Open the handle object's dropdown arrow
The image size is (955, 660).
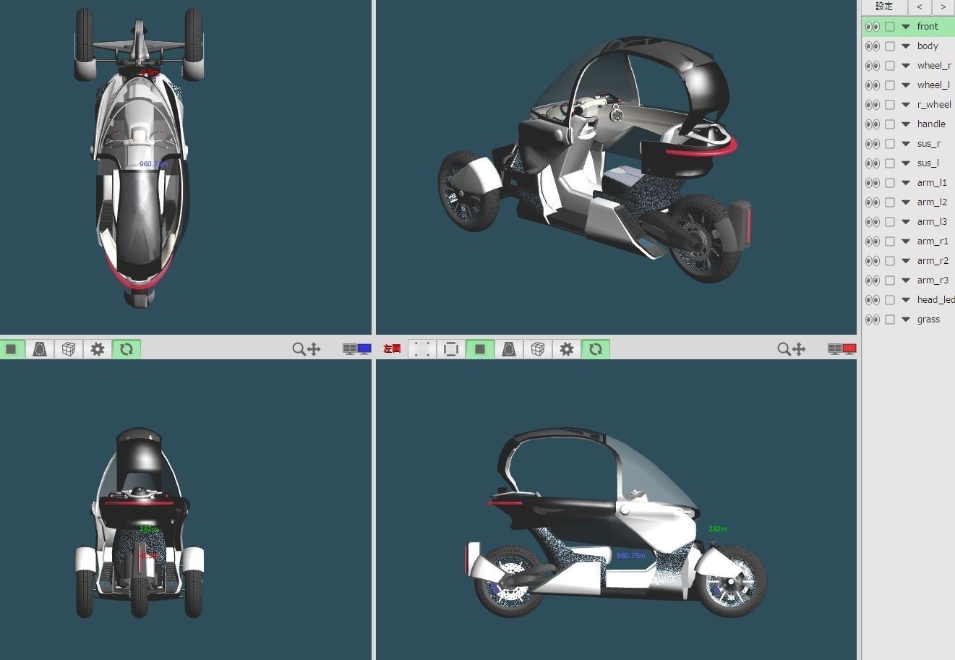click(x=906, y=124)
